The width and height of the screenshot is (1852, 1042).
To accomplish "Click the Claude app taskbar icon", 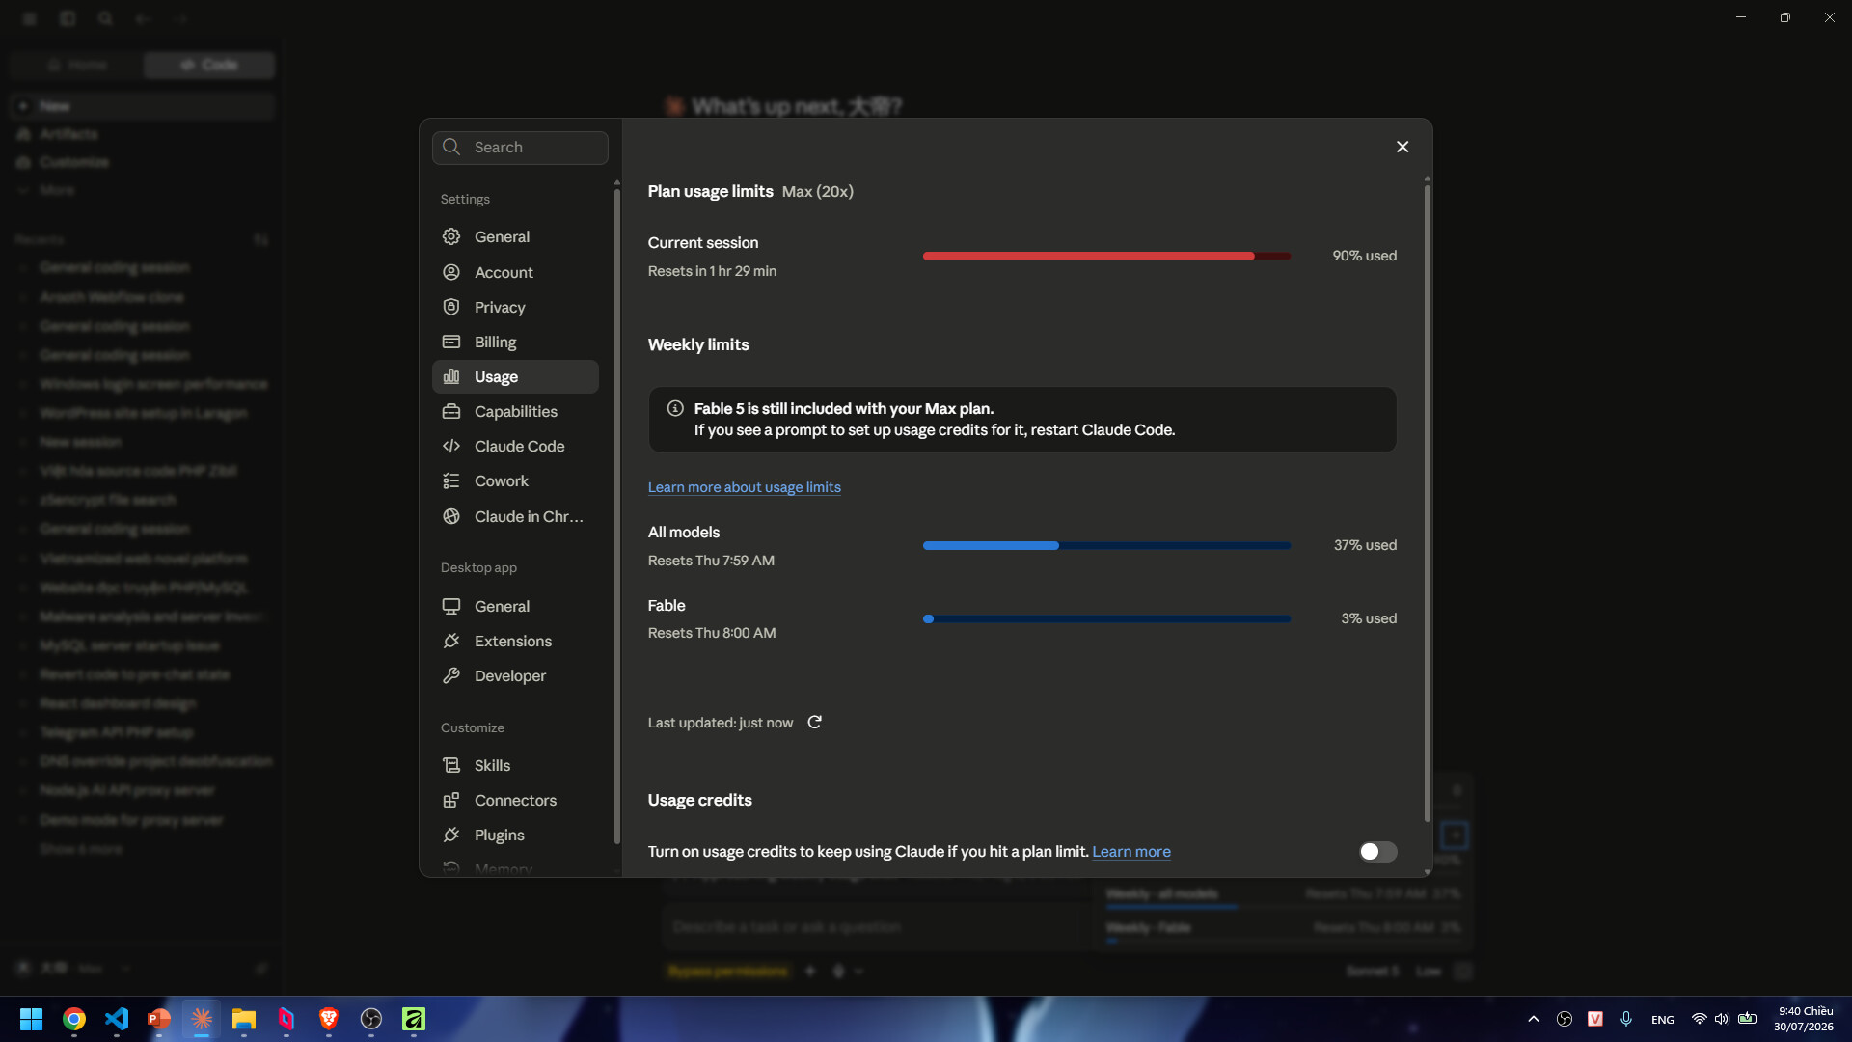I will point(202,1019).
